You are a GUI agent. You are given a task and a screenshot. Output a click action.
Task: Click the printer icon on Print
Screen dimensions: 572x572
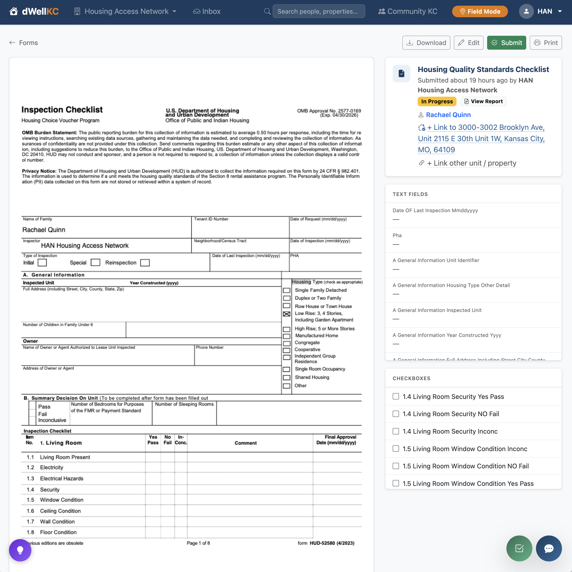tap(537, 43)
